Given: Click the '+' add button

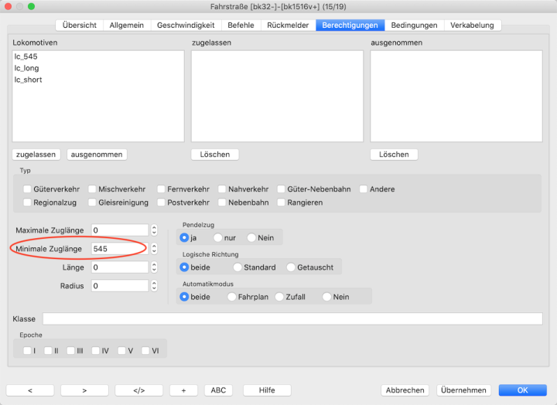Looking at the screenshot, I should tap(183, 390).
